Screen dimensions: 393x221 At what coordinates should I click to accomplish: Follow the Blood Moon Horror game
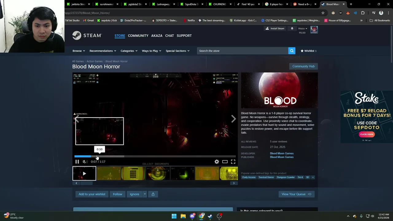click(x=118, y=194)
